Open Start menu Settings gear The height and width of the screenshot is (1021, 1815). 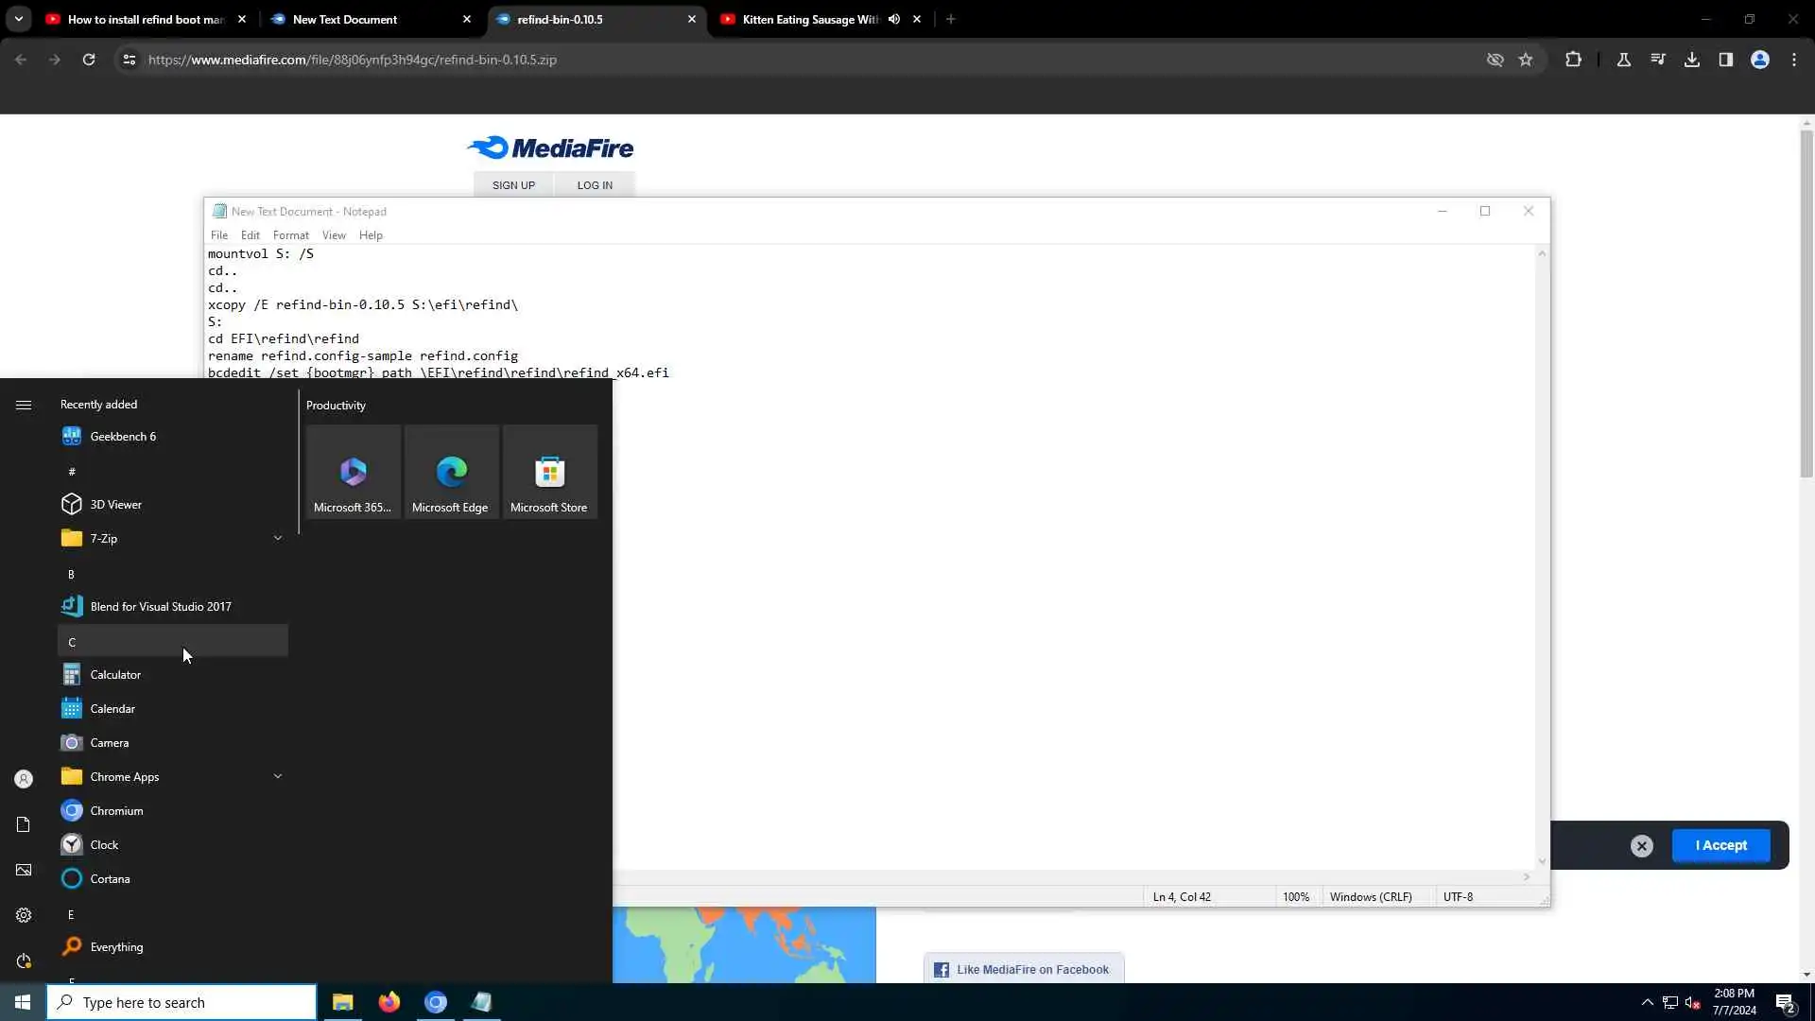click(24, 915)
